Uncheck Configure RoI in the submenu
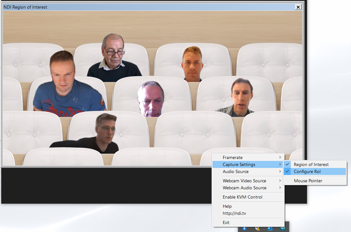351x232 pixels. pos(307,171)
